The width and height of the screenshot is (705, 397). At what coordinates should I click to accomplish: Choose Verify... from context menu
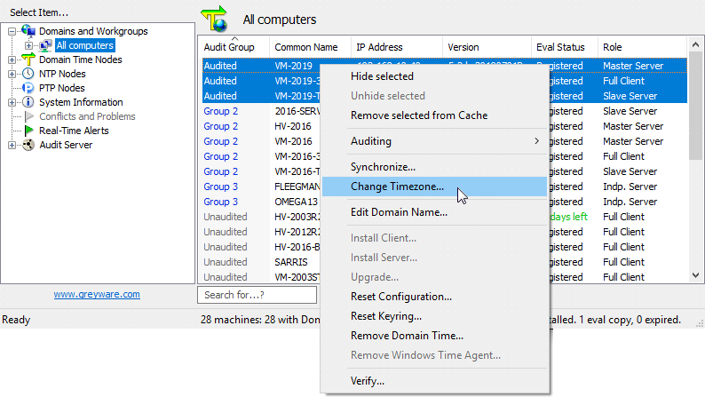pos(434,381)
